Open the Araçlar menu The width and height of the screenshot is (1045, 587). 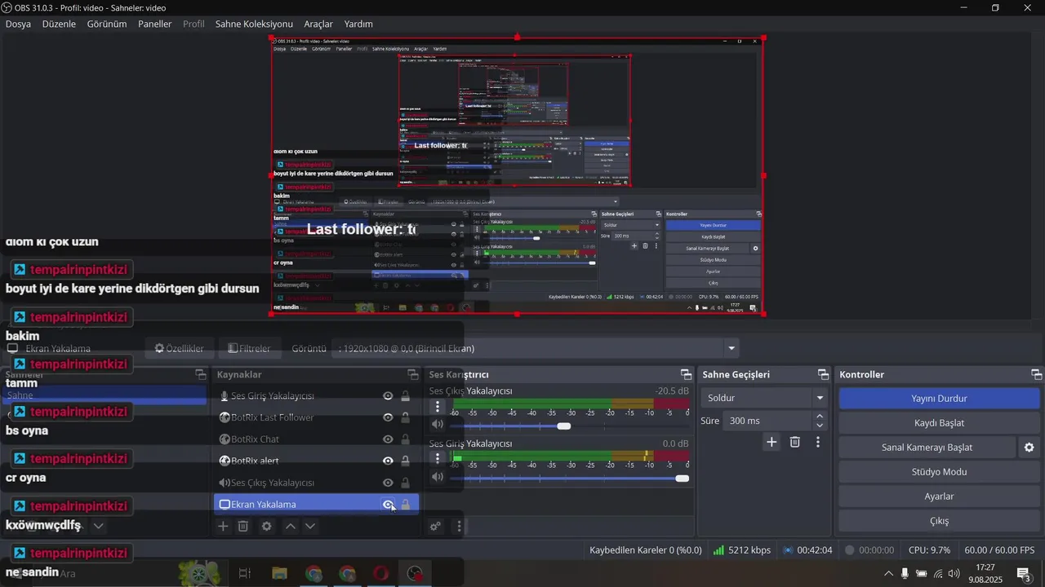point(318,24)
